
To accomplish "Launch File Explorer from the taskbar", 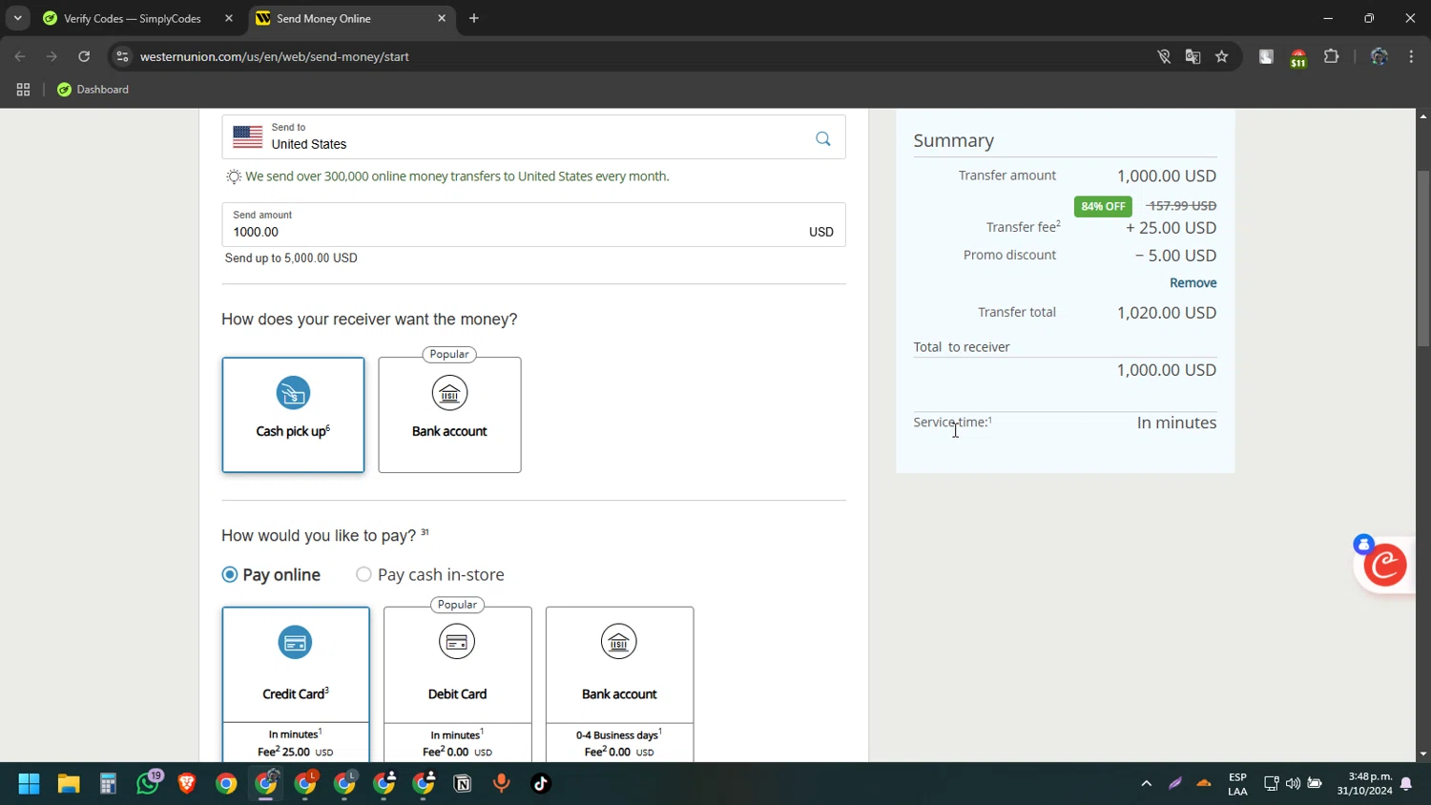I will point(69,784).
